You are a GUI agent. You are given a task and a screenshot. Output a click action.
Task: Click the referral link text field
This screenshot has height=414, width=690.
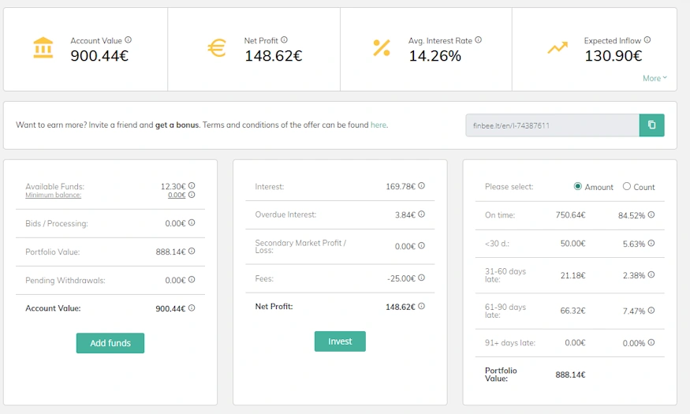tap(552, 125)
